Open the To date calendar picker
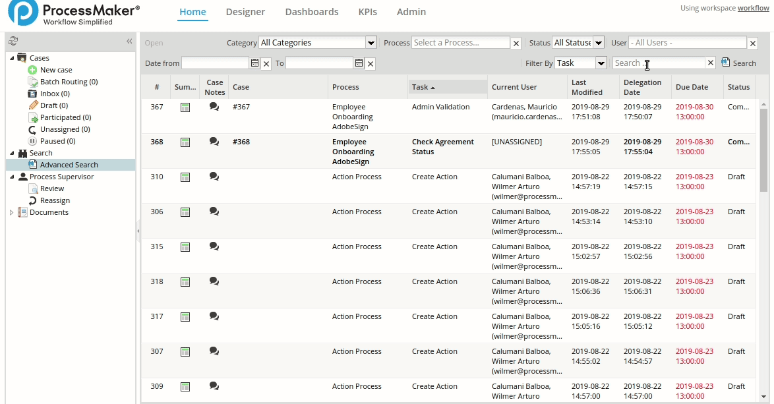The width and height of the screenshot is (774, 404). click(359, 63)
